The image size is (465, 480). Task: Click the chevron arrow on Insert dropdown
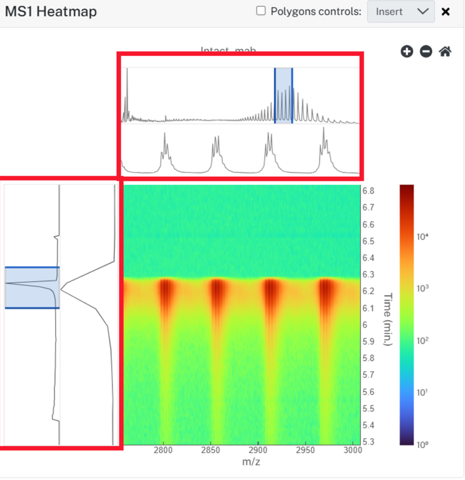click(x=423, y=12)
